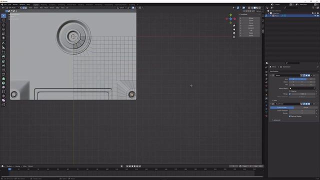Switch viewport to Rendered shading
This screenshot has height=180, width=320.
tap(259, 8)
